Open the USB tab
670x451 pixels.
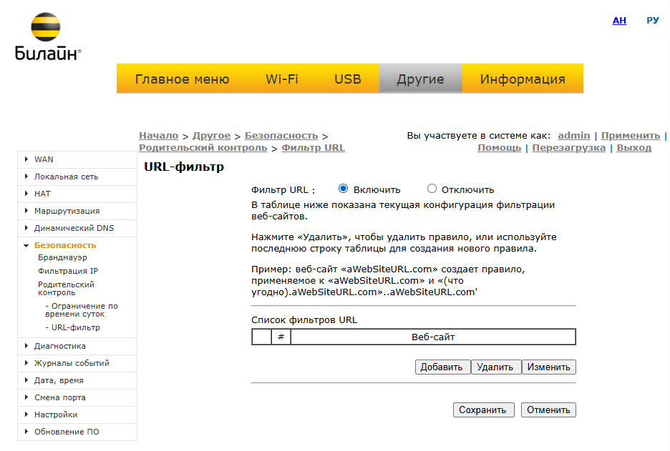(348, 79)
